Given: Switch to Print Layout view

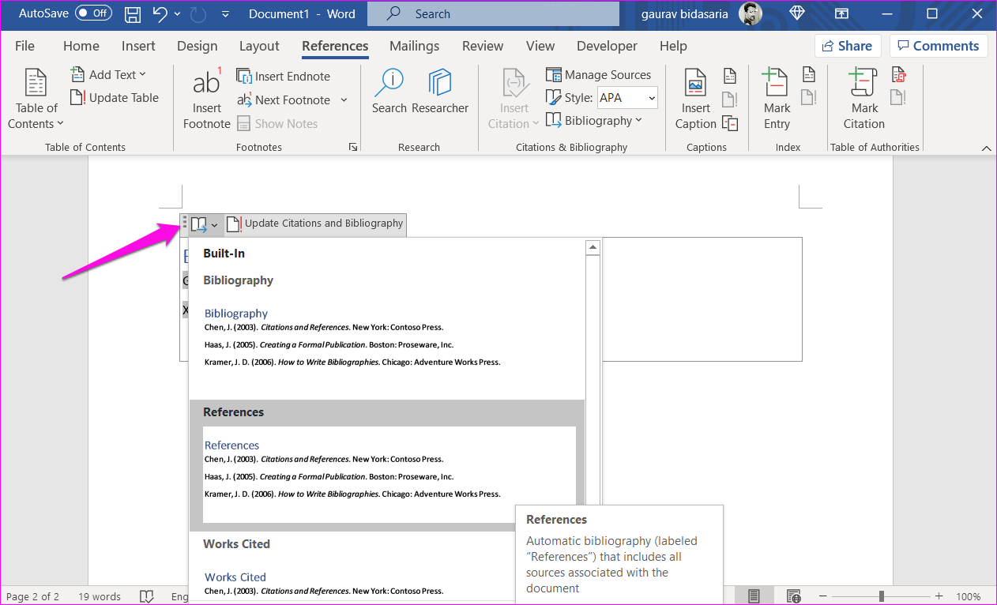Looking at the screenshot, I should pyautogui.click(x=754, y=596).
